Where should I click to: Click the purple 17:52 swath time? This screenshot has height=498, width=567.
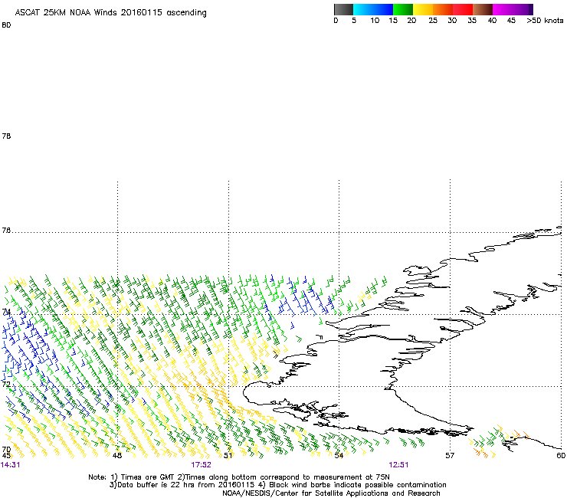201,465
